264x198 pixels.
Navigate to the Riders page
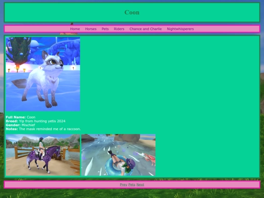(119, 29)
